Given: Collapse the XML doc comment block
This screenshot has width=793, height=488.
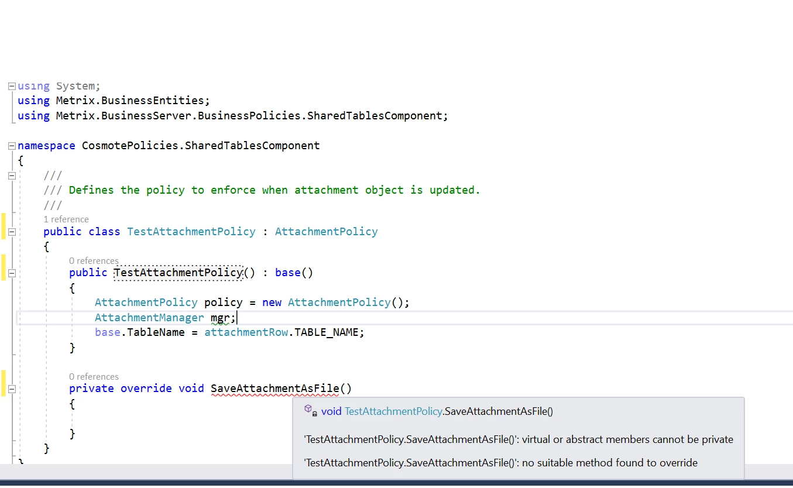Looking at the screenshot, I should (x=12, y=175).
